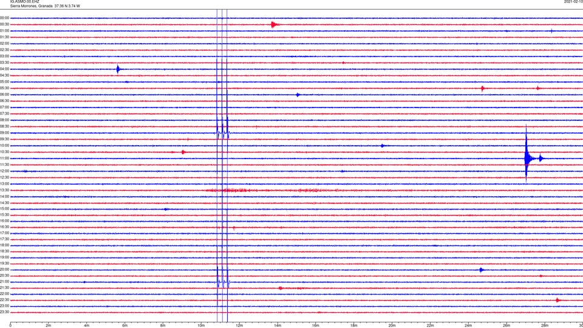Select the 21:00 trace time label

(x=4, y=281)
